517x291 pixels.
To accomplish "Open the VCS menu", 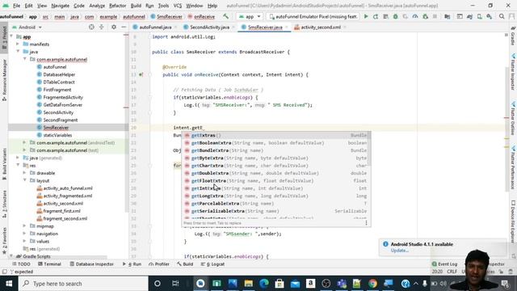I will tap(178, 6).
